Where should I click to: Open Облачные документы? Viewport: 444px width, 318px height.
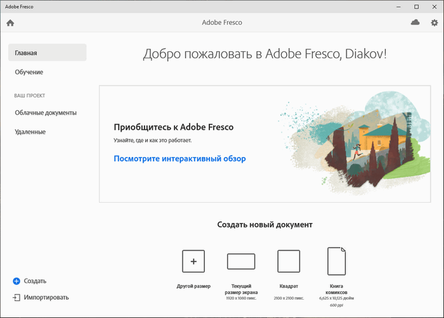(x=46, y=113)
